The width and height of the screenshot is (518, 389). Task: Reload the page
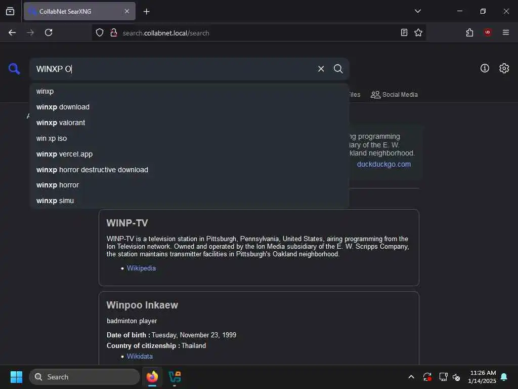point(49,32)
